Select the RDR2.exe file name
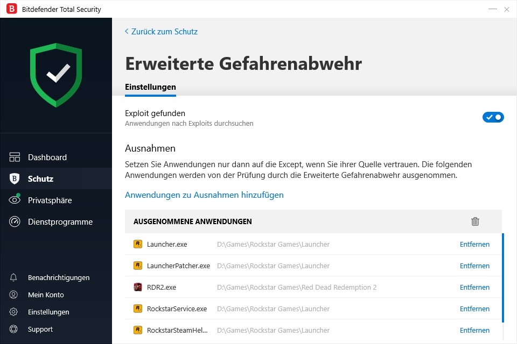Viewport: 517px width, 344px height. (161, 287)
